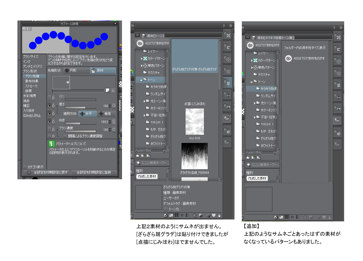Toggle the eye icon for 厚さ
Screen dimensions: 363x261
click(x=49, y=106)
